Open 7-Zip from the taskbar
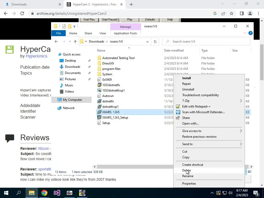 [70, 193]
